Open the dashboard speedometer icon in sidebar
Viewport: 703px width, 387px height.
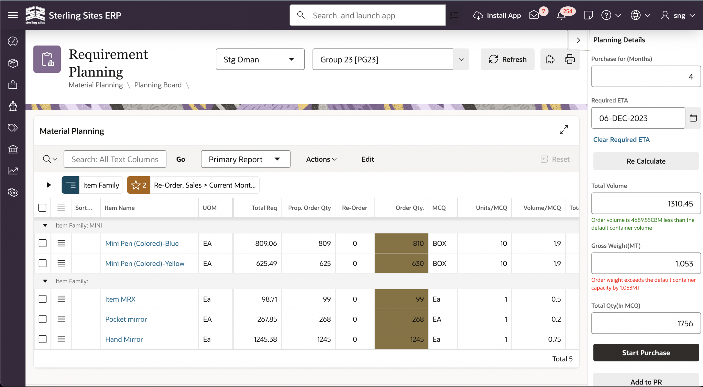(13, 41)
